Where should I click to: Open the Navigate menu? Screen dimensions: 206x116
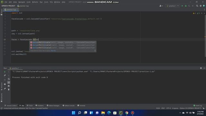click(22, 2)
